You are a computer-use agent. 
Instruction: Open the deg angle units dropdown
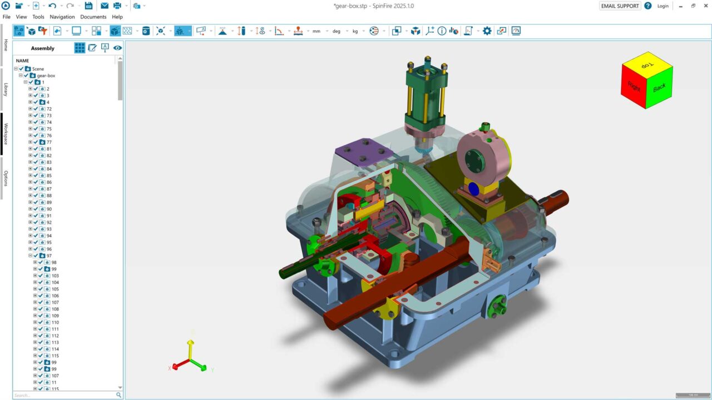(x=336, y=31)
